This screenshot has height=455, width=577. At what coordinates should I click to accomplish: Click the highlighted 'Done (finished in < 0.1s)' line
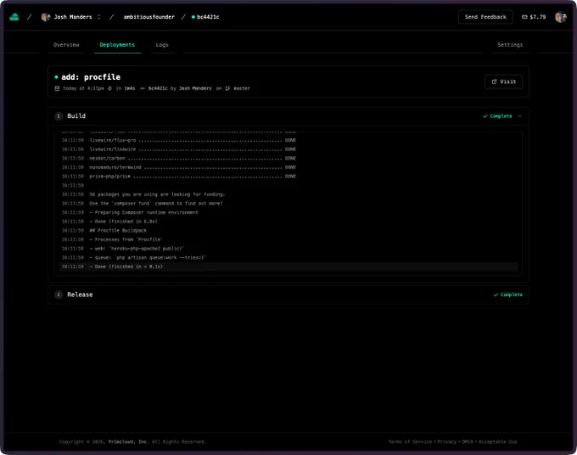coord(288,267)
